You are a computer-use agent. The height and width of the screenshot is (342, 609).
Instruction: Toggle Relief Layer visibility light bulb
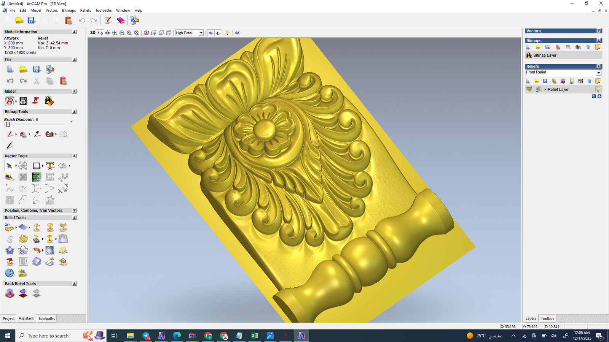point(598,89)
